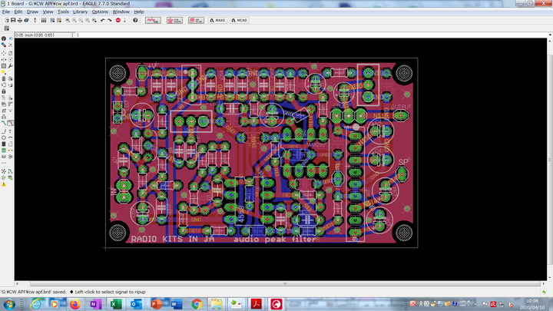Click the Redo arrow icon
553x311 pixels.
[110, 20]
